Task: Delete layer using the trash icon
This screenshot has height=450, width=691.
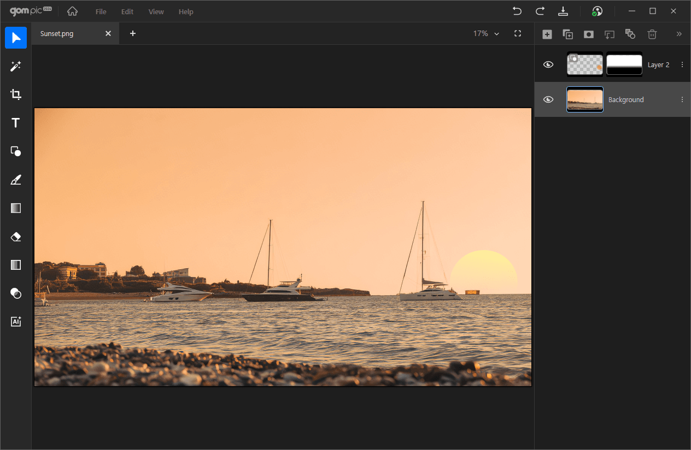Action: (x=652, y=34)
